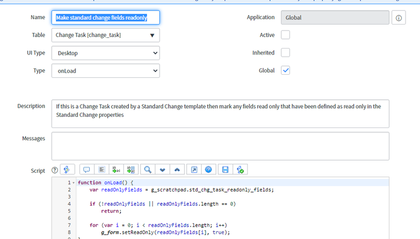Click the format code icon
Image resolution: width=420 pixels, height=239 pixels.
click(x=101, y=170)
